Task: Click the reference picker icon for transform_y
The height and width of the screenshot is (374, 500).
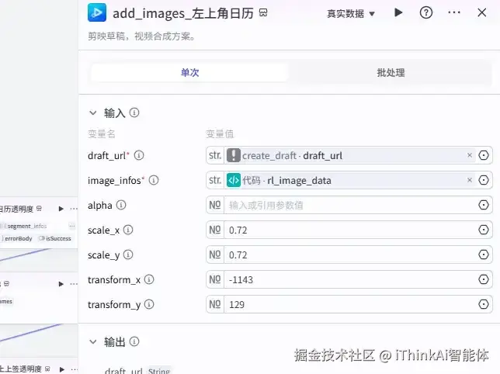Action: (x=484, y=304)
